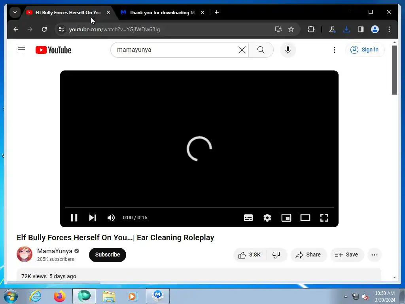This screenshot has height=304, width=405.
Task: Enable miniplayer mode
Action: (x=286, y=218)
